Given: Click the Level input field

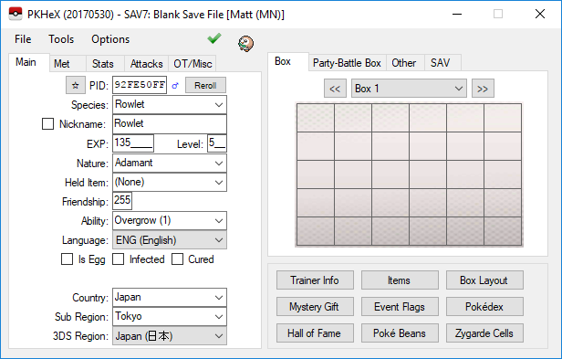Looking at the screenshot, I should [217, 143].
